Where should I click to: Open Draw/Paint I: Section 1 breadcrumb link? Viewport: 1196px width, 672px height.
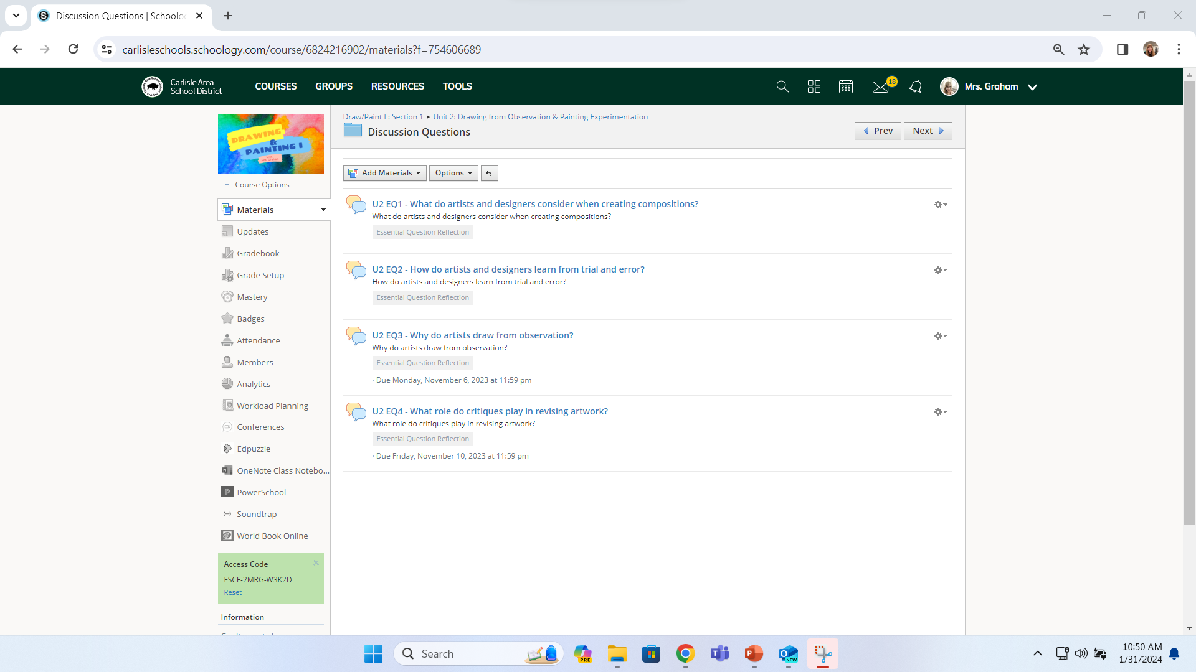pyautogui.click(x=382, y=117)
